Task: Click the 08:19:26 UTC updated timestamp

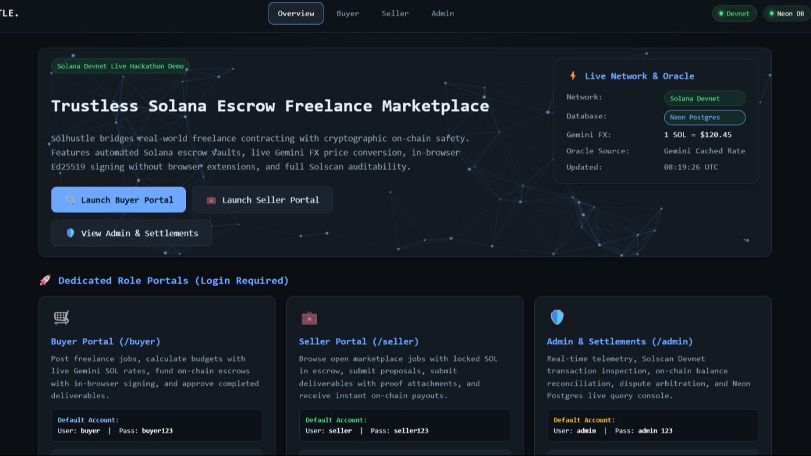Action: pos(691,167)
